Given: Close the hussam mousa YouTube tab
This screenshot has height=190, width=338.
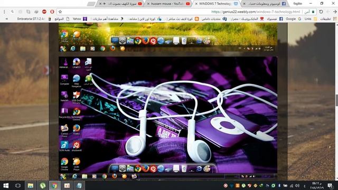Looking at the screenshot, I should [x=148, y=4].
